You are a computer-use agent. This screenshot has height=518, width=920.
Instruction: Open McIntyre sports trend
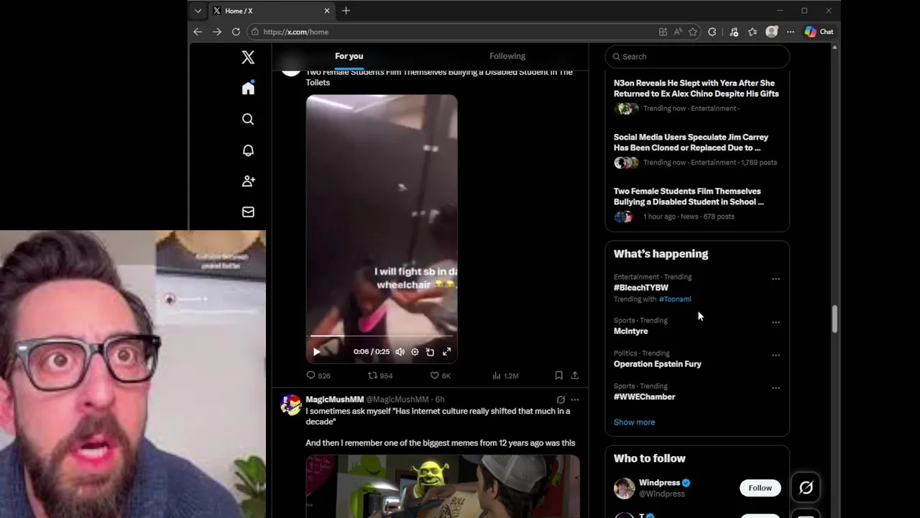pyautogui.click(x=630, y=331)
